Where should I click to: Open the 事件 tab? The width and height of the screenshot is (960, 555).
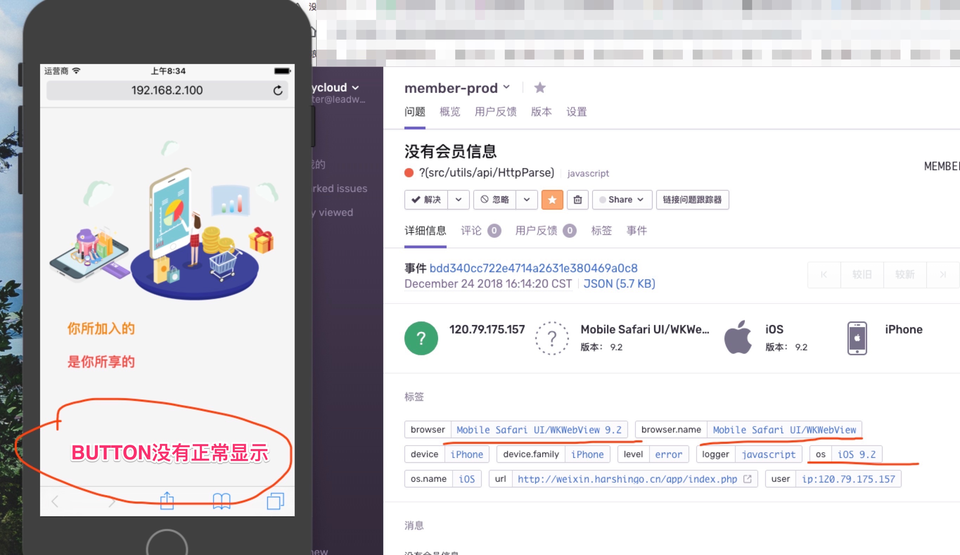click(x=636, y=231)
